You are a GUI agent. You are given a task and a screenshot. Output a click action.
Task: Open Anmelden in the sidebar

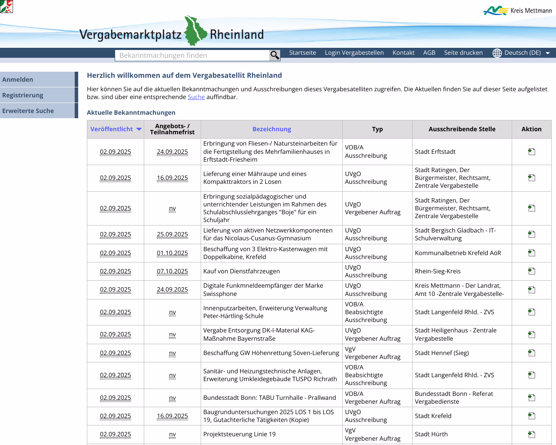[39, 80]
